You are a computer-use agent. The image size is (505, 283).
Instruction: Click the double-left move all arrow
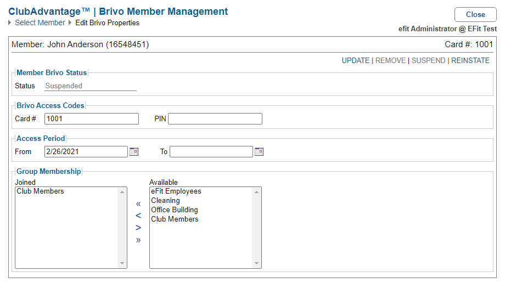[138, 204]
